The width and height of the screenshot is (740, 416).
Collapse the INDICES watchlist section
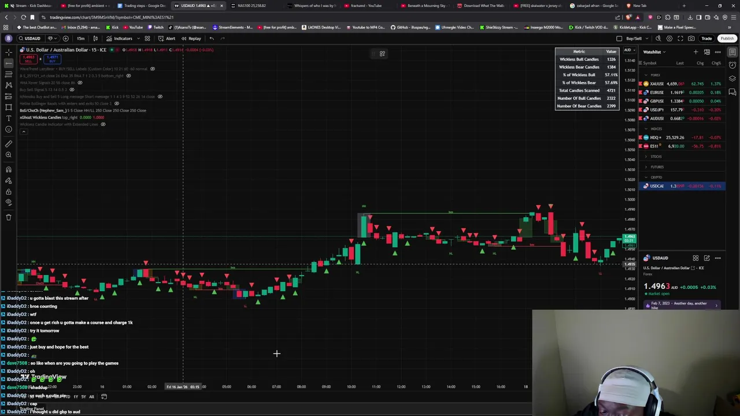click(646, 129)
